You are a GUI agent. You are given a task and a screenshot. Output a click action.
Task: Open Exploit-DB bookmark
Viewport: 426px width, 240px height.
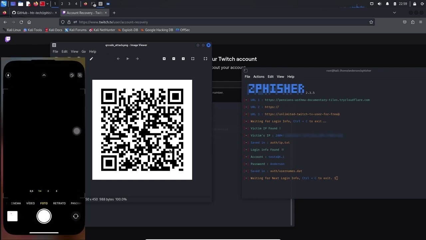point(127,30)
